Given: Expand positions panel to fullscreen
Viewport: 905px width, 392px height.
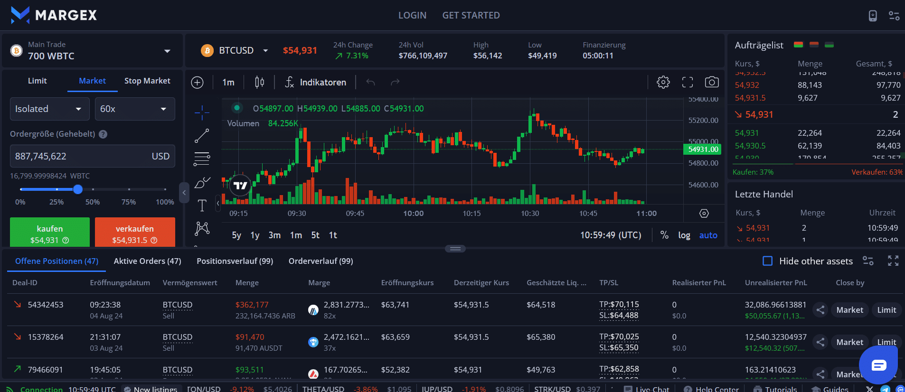Looking at the screenshot, I should pos(893,261).
